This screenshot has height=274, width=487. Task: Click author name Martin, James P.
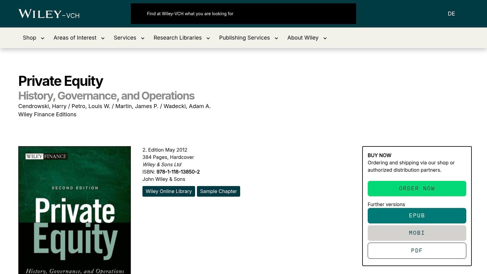click(137, 106)
